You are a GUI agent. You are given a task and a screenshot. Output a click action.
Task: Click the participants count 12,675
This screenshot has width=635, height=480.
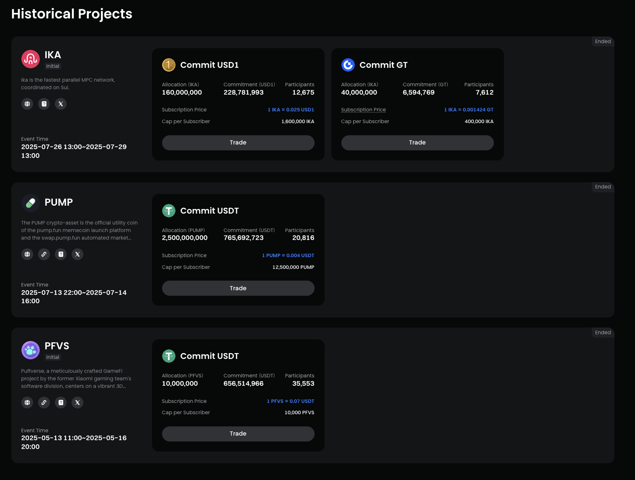303,93
